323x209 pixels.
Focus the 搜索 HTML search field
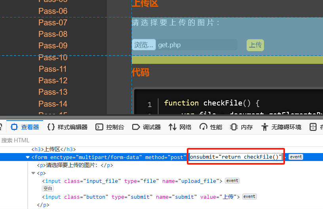(x=161, y=140)
